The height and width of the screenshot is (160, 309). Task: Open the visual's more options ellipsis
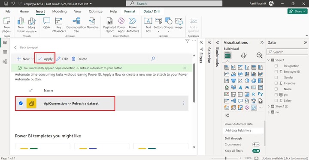pos(194,41)
